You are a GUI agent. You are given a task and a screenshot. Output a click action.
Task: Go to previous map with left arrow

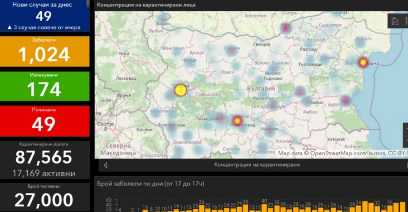pyautogui.click(x=106, y=165)
